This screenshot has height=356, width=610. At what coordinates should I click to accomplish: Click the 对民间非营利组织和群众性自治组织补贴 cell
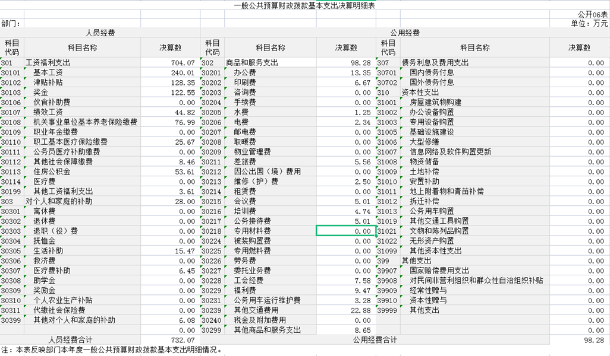(x=476, y=281)
